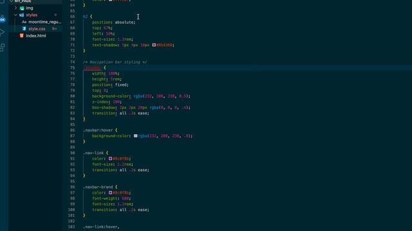Click the HTML file icon of index.html
This screenshot has height=231, width=412.
coord(21,36)
